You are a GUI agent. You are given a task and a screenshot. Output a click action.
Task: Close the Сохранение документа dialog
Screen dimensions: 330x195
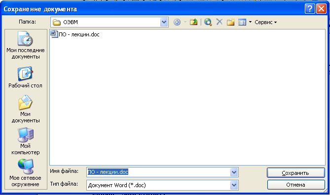(322, 9)
